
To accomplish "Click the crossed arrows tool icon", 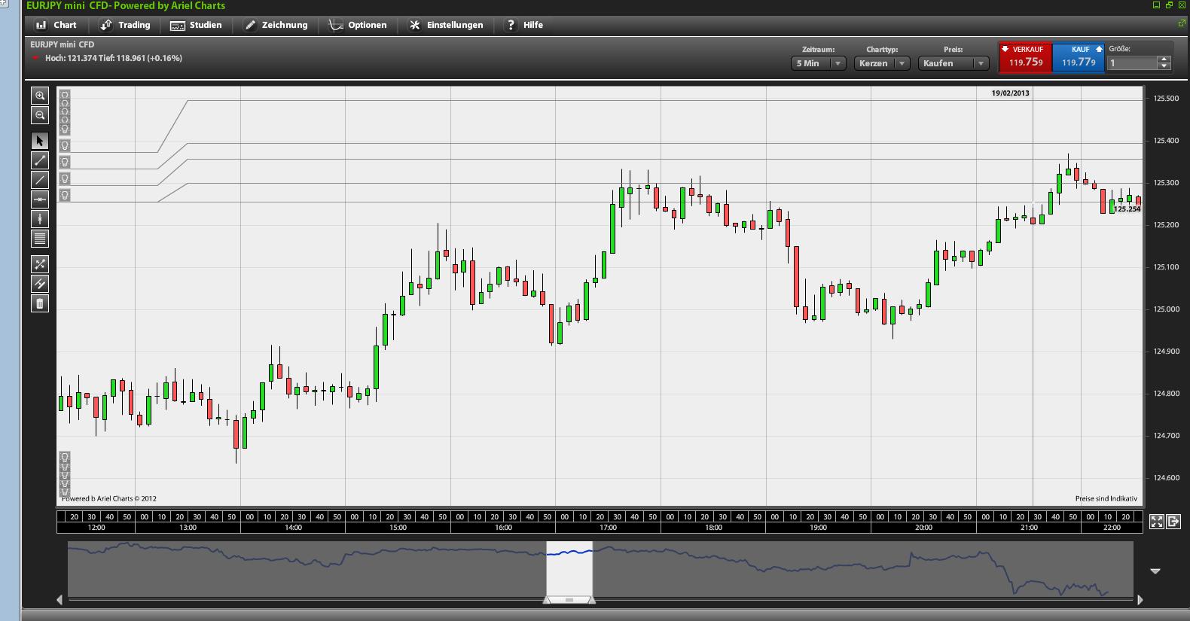I will click(x=40, y=264).
